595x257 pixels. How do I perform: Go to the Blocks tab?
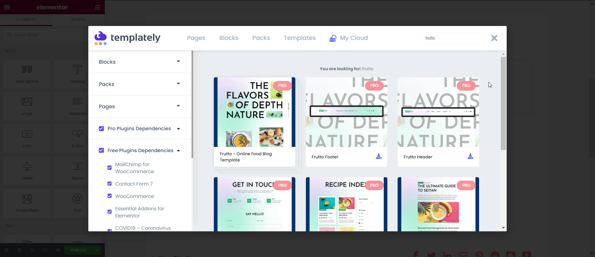click(x=229, y=38)
